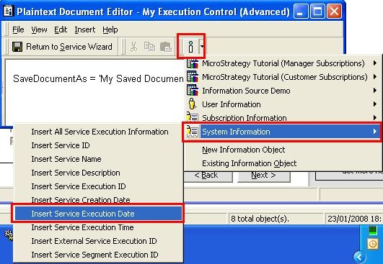Select Insert Service Name

[x=66, y=159]
